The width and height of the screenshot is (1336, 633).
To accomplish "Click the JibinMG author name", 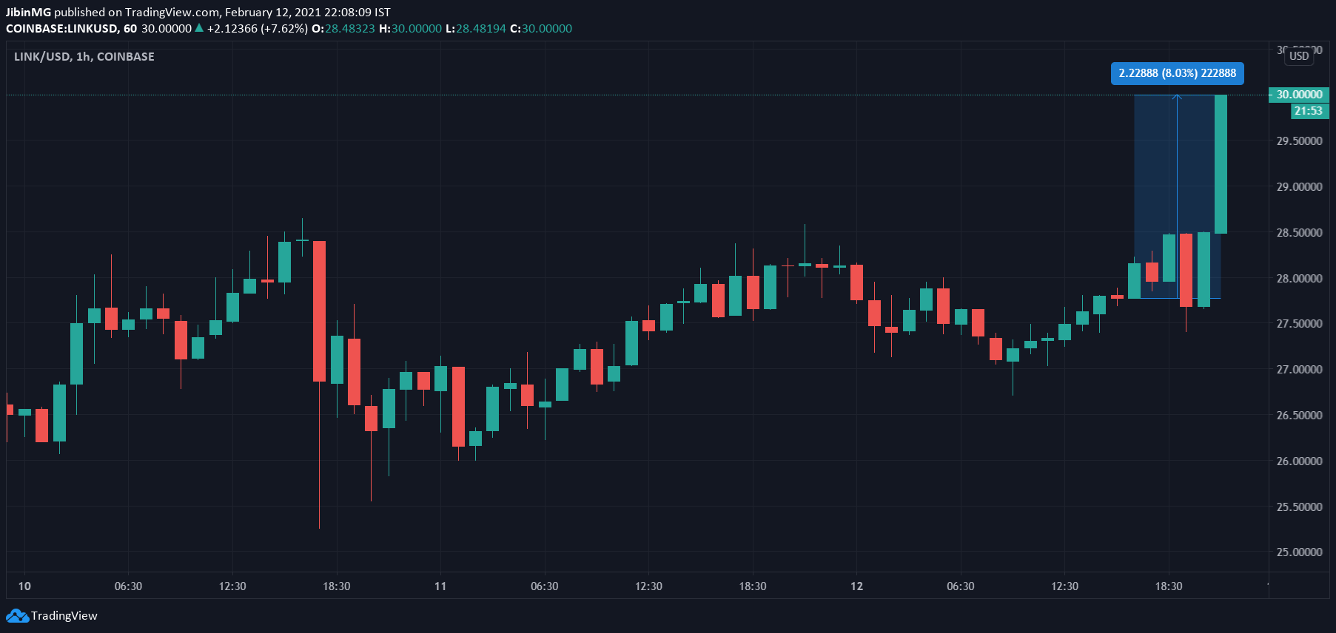I will 29,12.
